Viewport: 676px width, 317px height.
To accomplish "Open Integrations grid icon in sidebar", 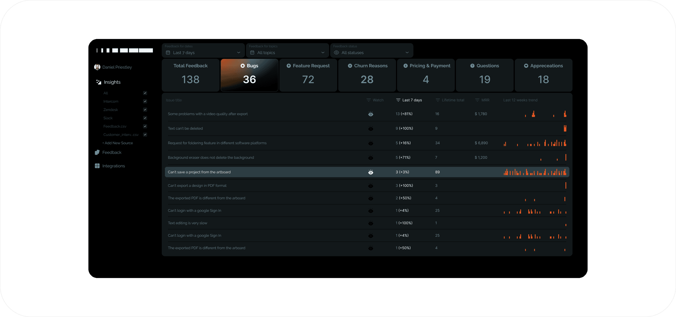I will click(x=97, y=166).
